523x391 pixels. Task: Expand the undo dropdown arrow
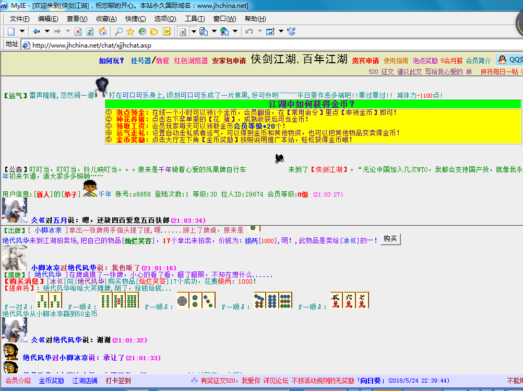click(260, 31)
